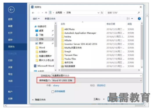Open recent locations dropdown arrow
The height and width of the screenshot is (109, 152).
click(x=42, y=13)
